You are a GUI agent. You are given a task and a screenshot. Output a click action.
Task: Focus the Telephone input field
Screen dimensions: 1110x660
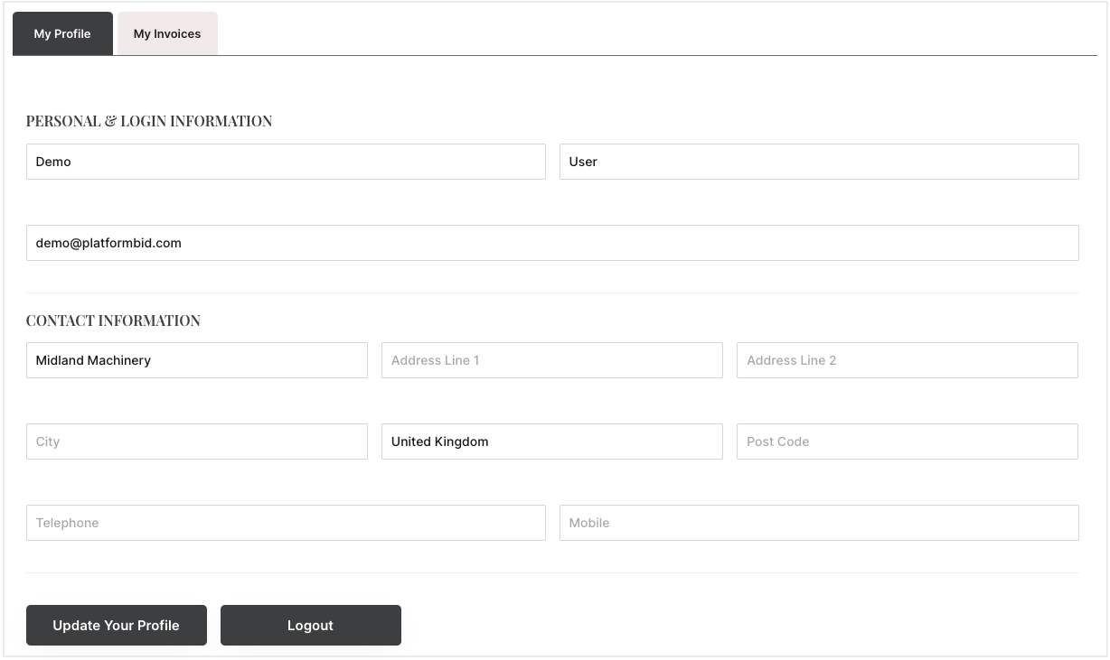[286, 523]
